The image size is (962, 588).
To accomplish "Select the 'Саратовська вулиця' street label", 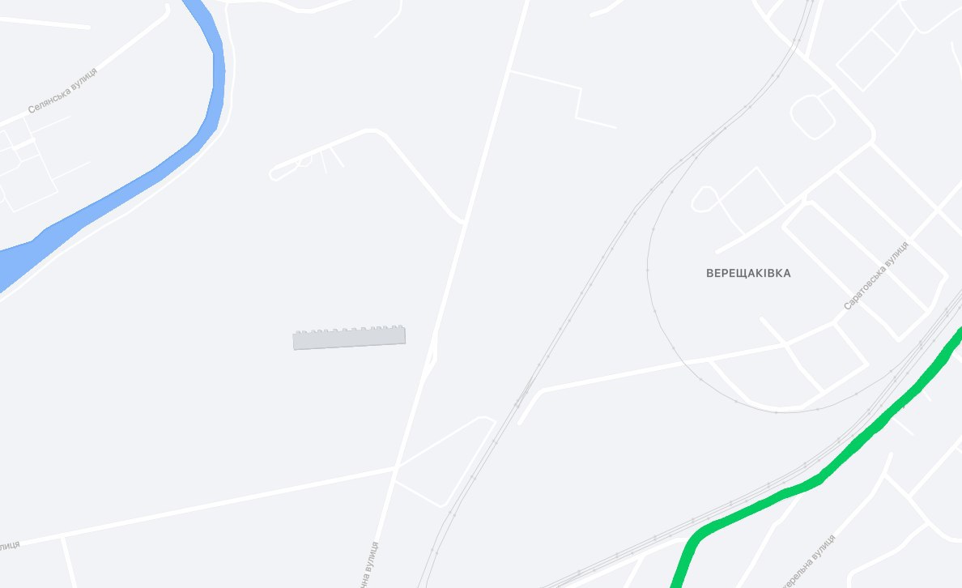I will tap(875, 275).
